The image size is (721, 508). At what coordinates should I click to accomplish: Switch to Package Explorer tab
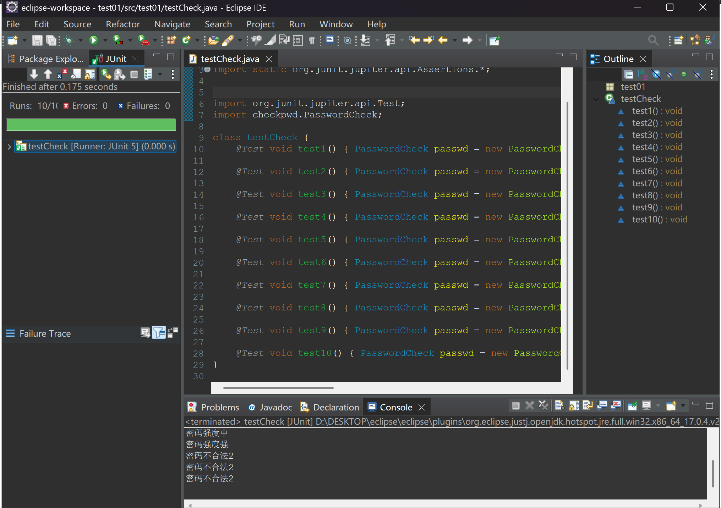tap(46, 59)
